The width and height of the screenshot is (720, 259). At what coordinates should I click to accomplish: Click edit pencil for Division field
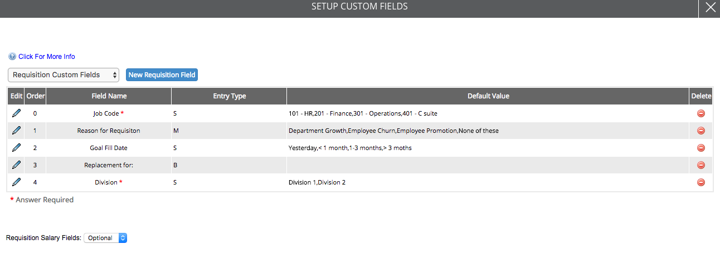click(16, 182)
